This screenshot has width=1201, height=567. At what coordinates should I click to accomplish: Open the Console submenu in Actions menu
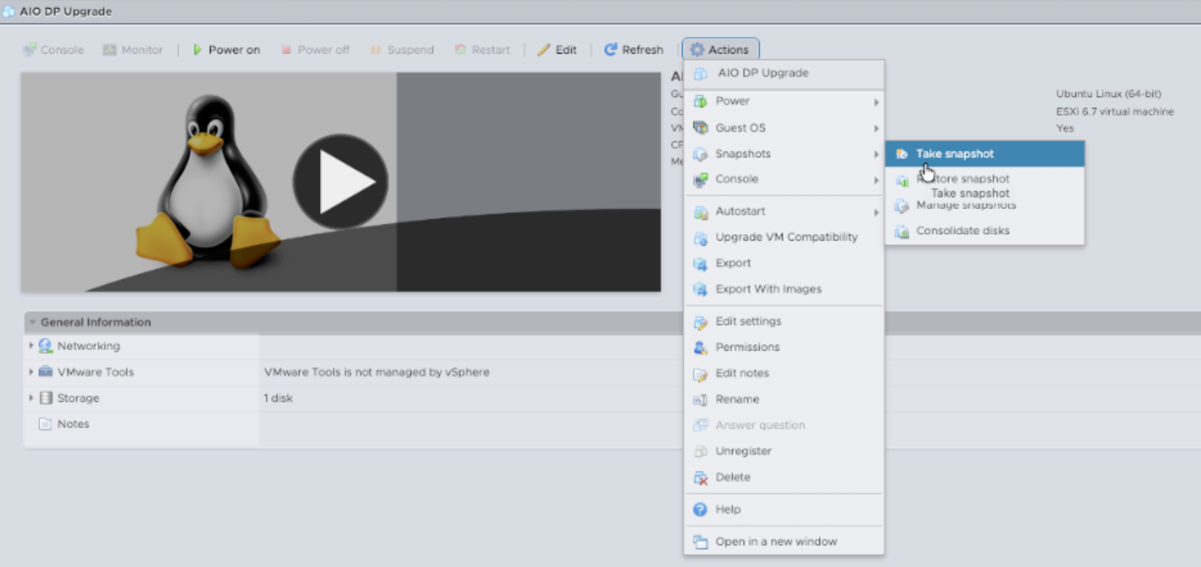tap(784, 179)
